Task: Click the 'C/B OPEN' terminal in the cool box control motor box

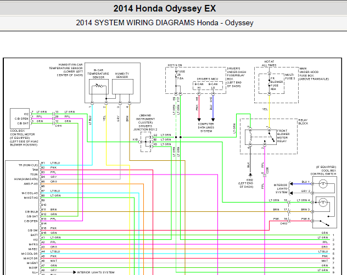Action: 21,119
